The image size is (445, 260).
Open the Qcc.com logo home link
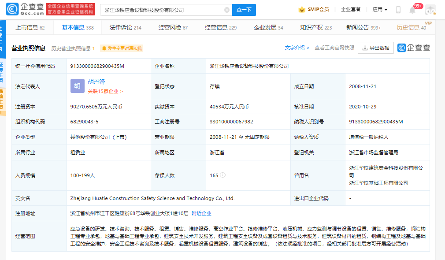[x=25, y=9]
